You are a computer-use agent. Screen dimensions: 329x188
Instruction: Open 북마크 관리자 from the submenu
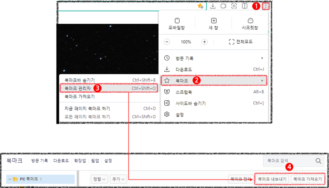coord(109,88)
